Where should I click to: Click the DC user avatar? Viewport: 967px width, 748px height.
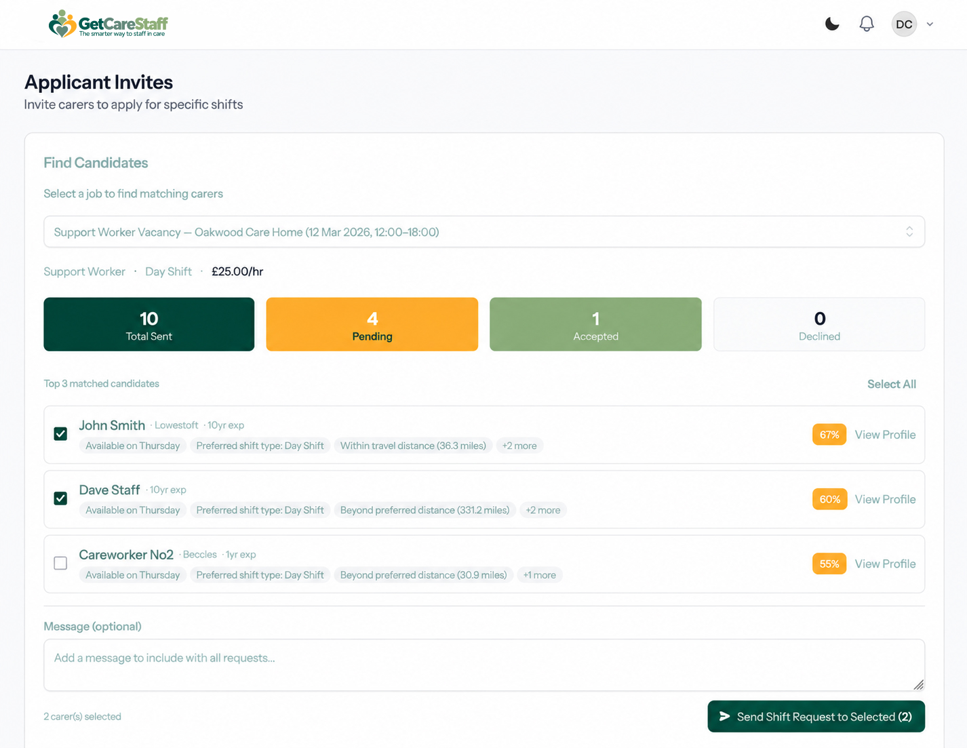[904, 24]
